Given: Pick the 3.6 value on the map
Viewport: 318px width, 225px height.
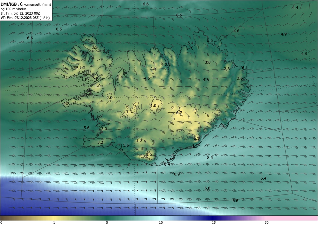Looking at the screenshot, I should click(x=240, y=78).
